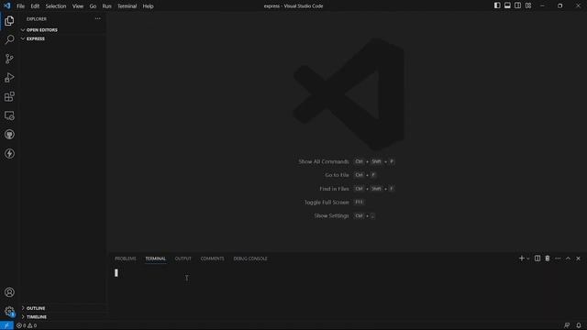
Task: Open Source Control view
Action: point(9,59)
